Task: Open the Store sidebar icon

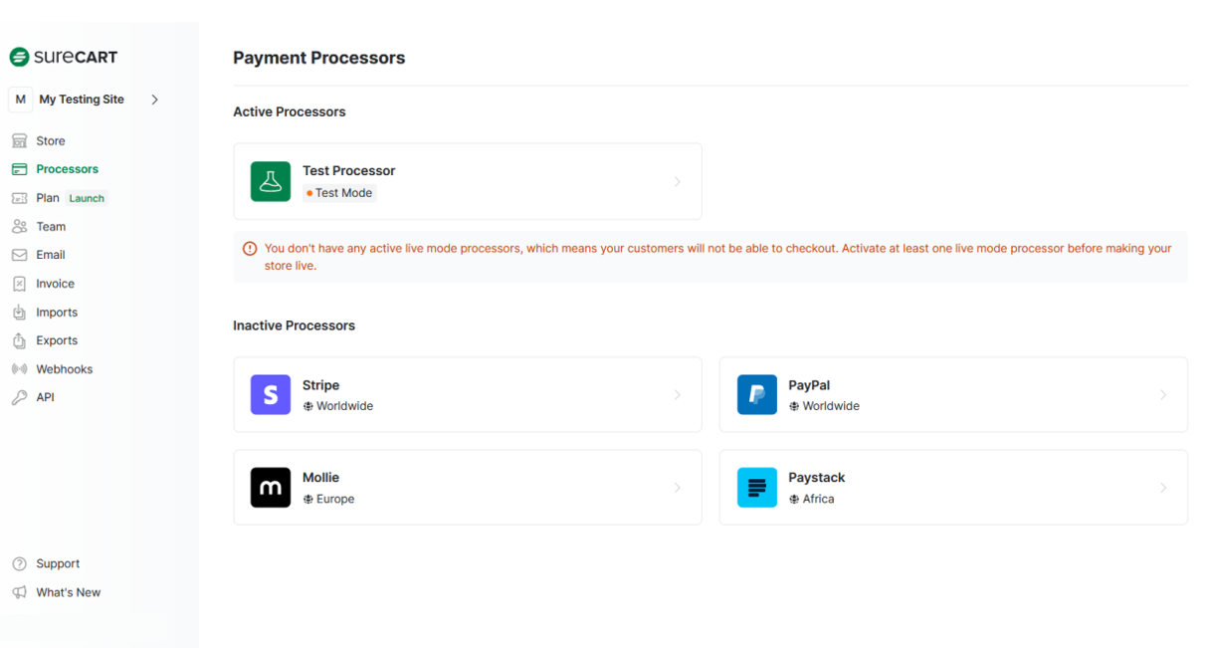Action: 19,141
